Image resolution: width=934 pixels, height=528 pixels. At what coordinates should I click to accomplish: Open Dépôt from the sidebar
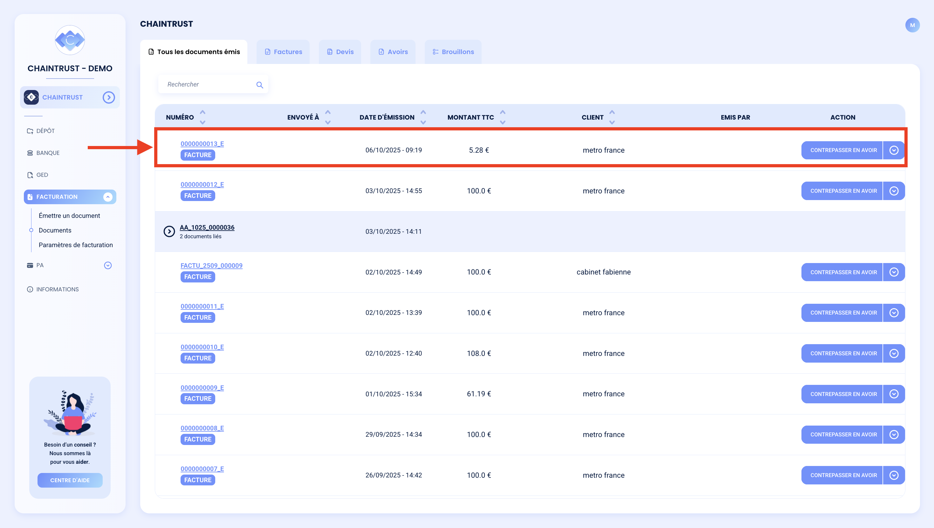(x=41, y=131)
